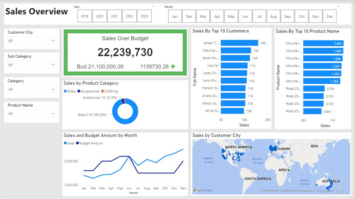355x199 pixels.
Task: Click the Budget Amount legend marker
Action: (77, 143)
